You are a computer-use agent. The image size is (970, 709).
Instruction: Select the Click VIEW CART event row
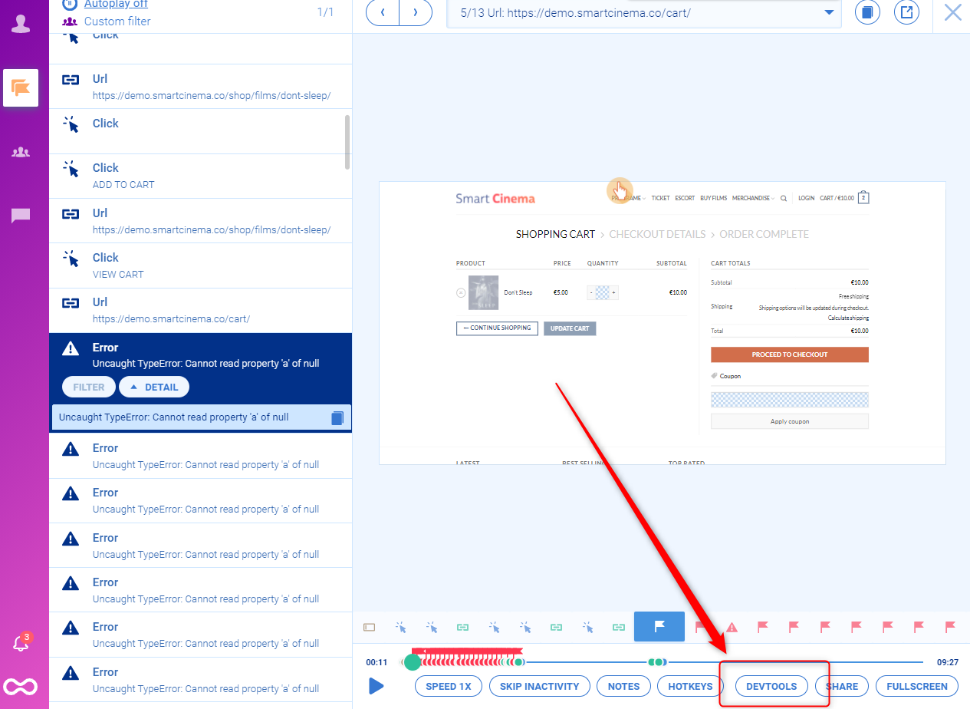tap(200, 265)
